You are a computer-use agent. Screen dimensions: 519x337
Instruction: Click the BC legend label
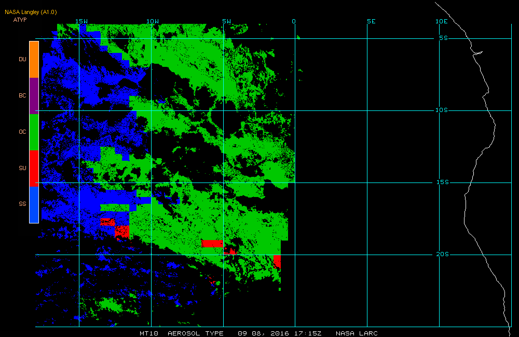pos(22,95)
